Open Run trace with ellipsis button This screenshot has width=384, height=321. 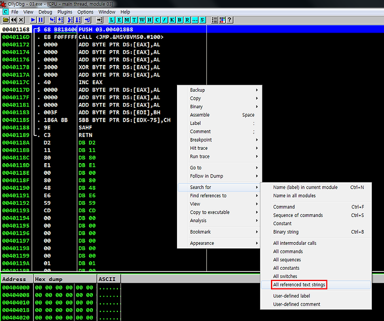click(x=195, y=20)
